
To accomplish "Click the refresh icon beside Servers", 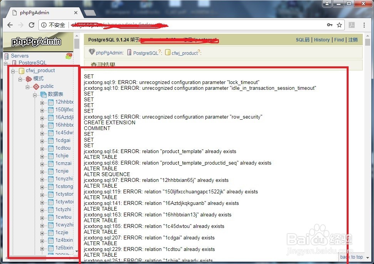I will pos(69,56).
